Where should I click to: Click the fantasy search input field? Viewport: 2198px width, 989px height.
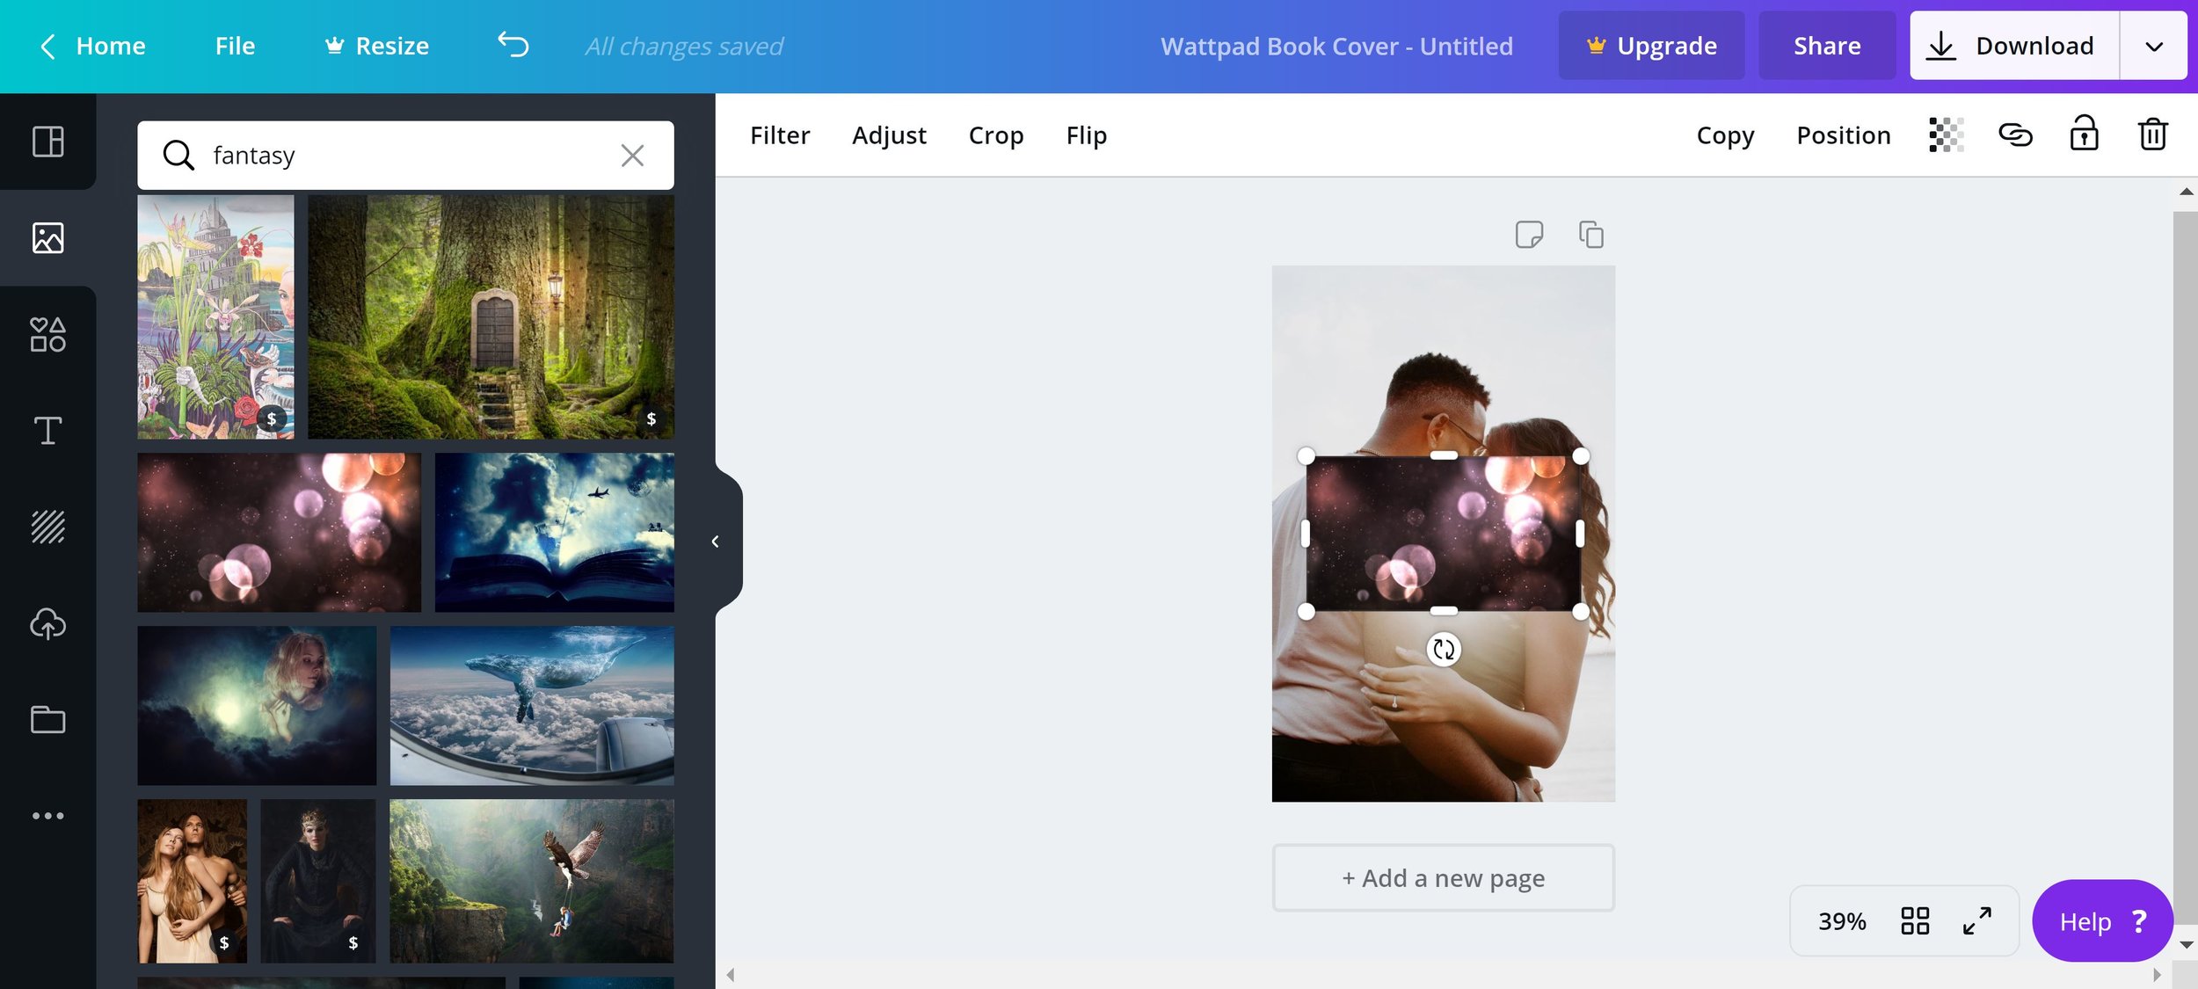pyautogui.click(x=405, y=156)
